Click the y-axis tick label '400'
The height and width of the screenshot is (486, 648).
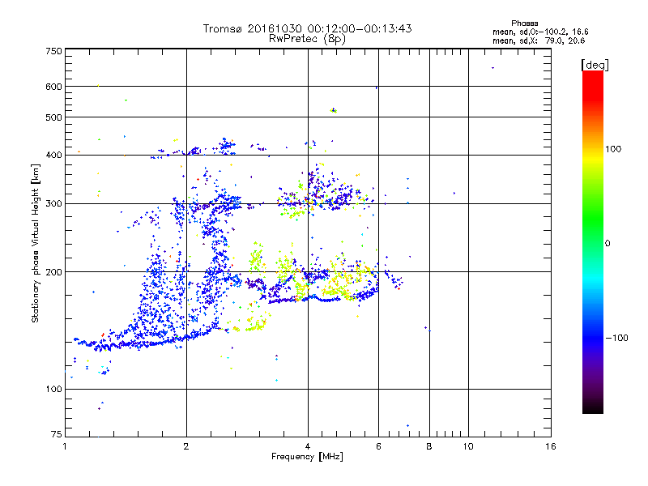53,156
